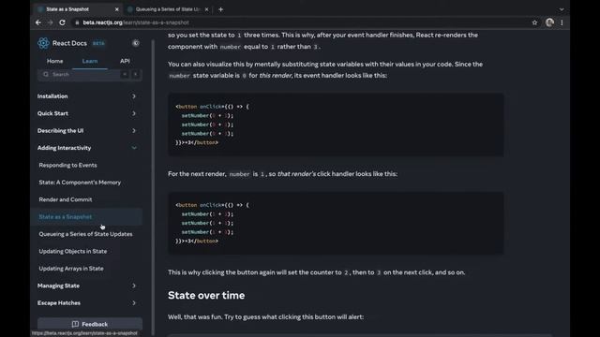Click the BETA badge next to React Docs
The height and width of the screenshot is (337, 600).
tap(98, 43)
